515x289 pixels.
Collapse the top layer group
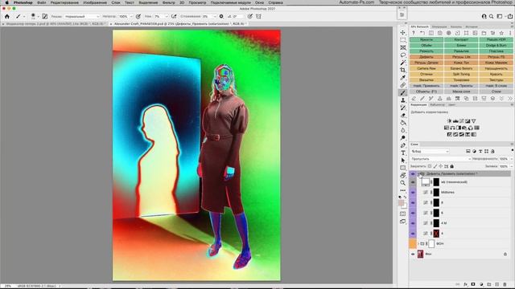pos(418,173)
